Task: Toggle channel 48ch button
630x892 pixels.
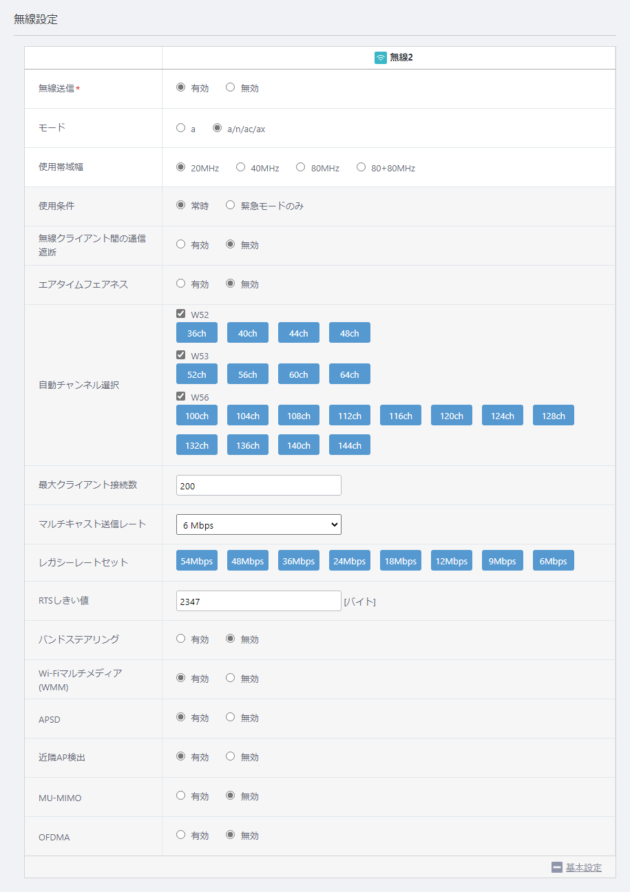Action: pos(350,332)
